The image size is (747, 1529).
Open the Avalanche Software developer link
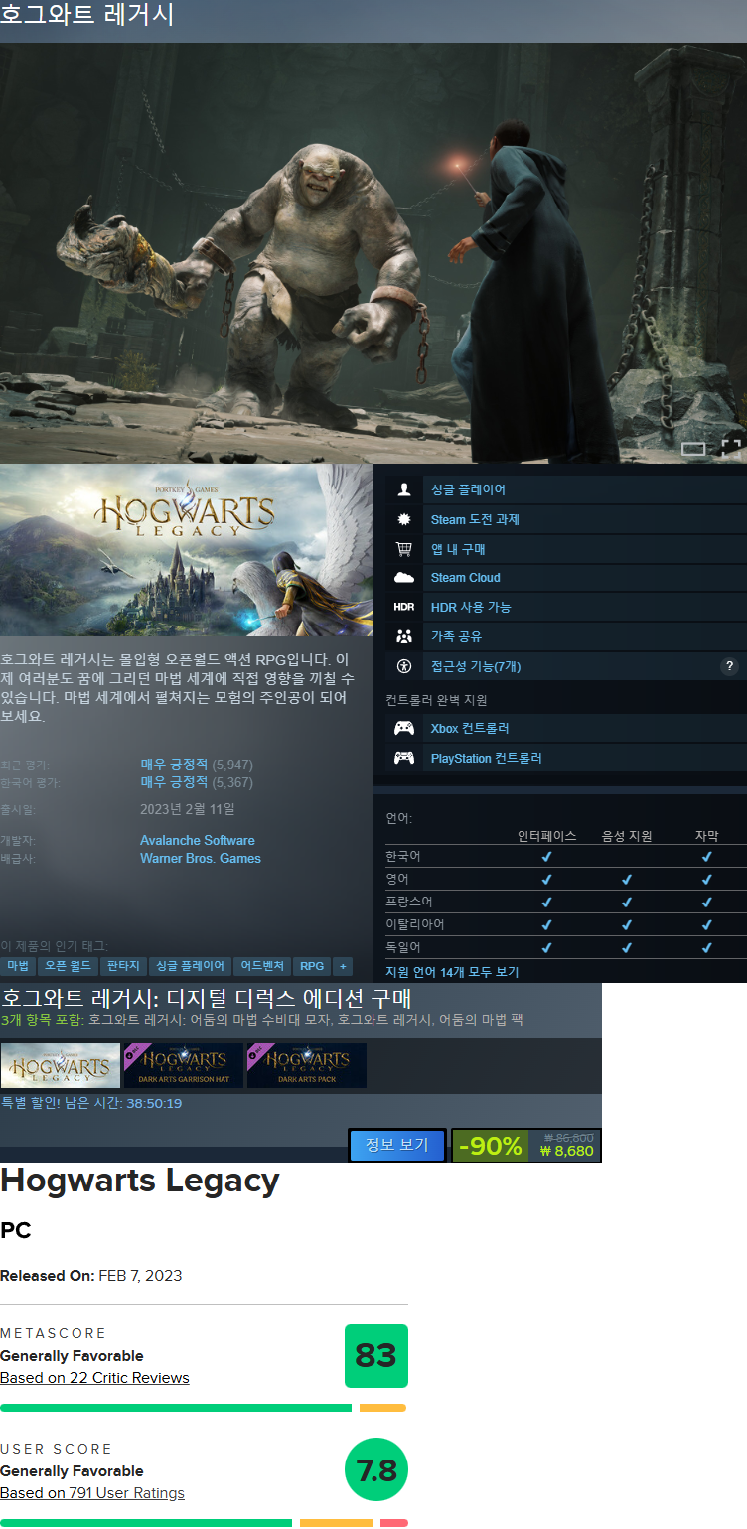197,840
